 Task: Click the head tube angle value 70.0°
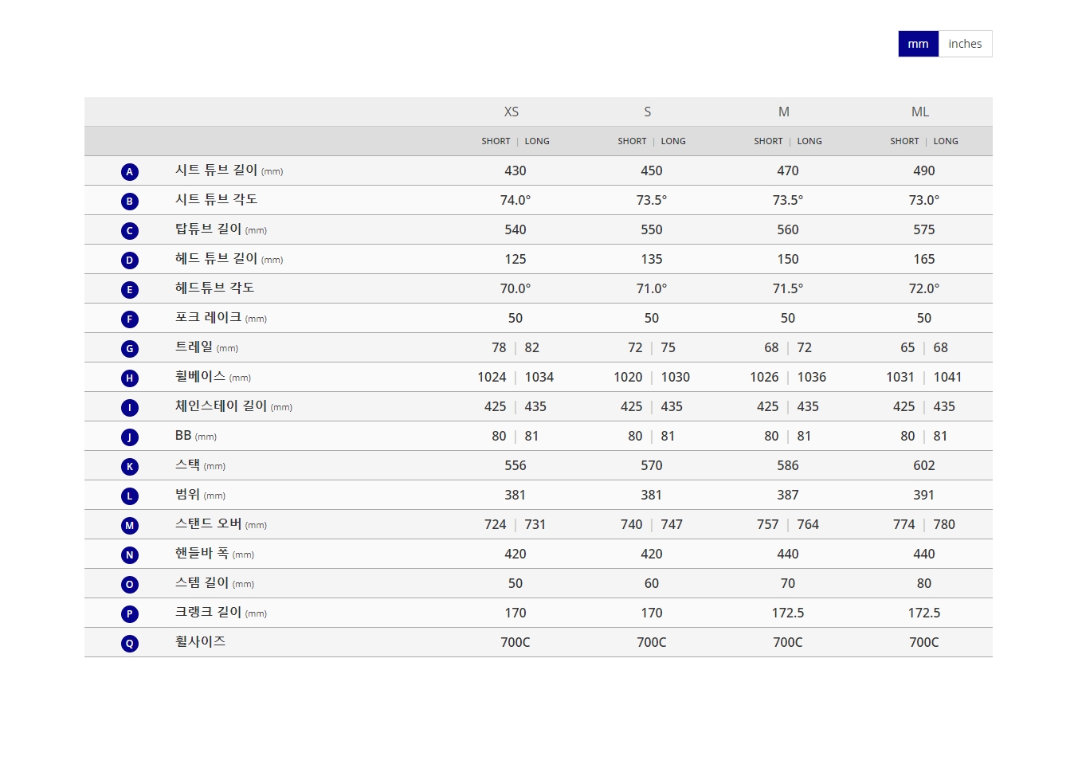point(515,288)
